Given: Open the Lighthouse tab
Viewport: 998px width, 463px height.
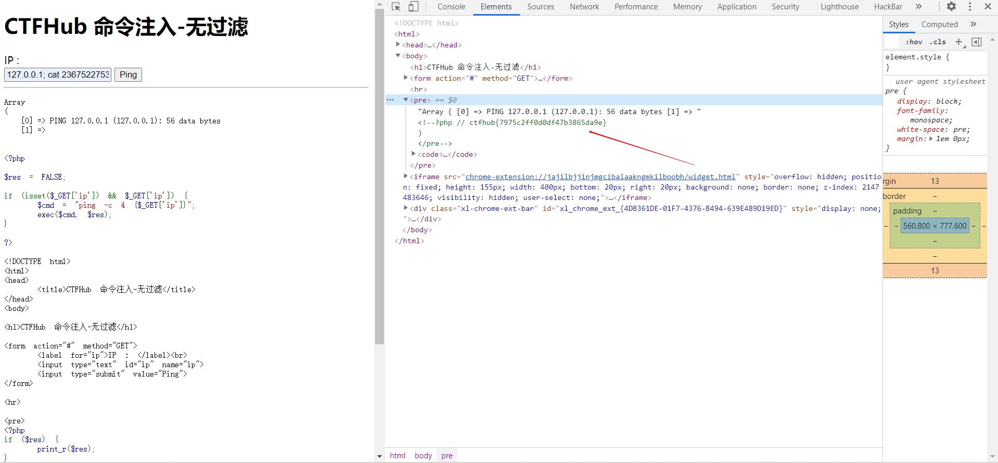Looking at the screenshot, I should [839, 7].
